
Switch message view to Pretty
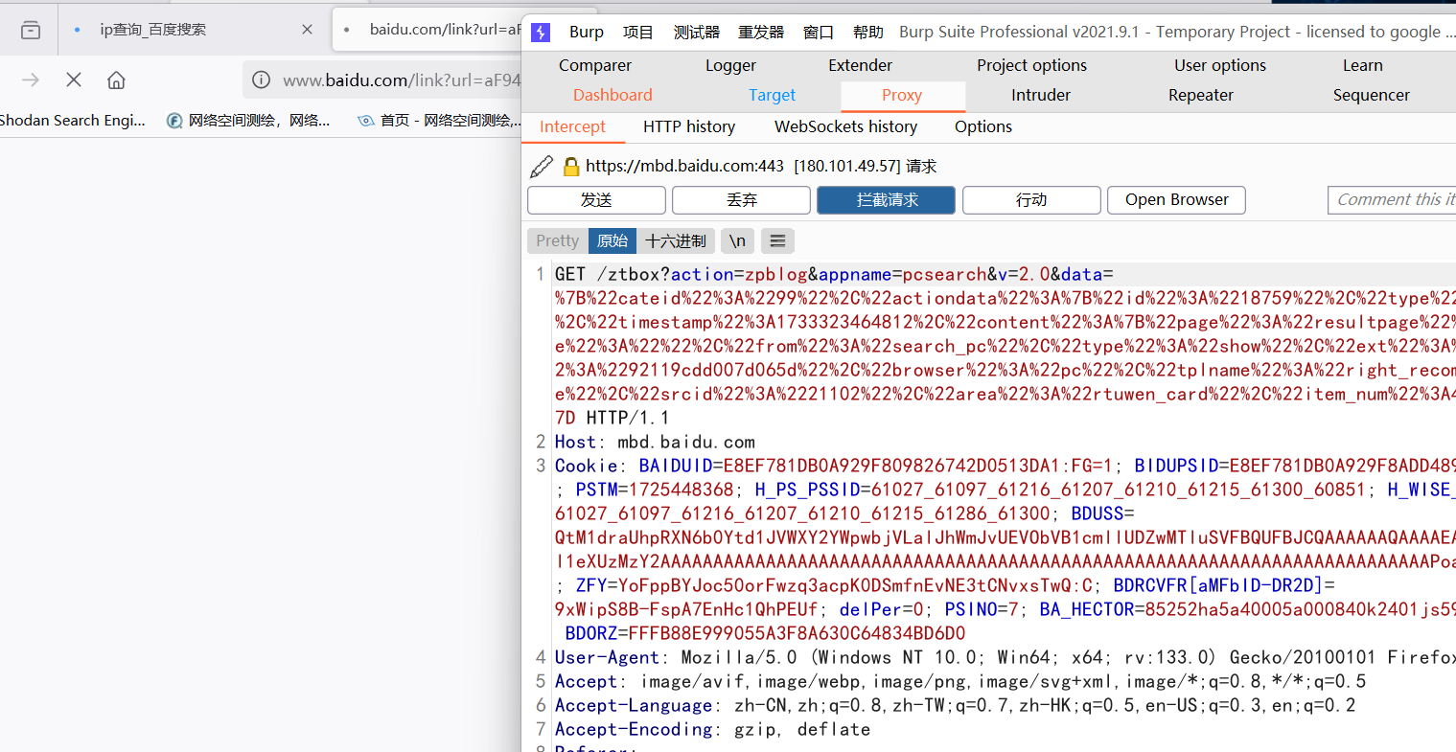tap(558, 241)
